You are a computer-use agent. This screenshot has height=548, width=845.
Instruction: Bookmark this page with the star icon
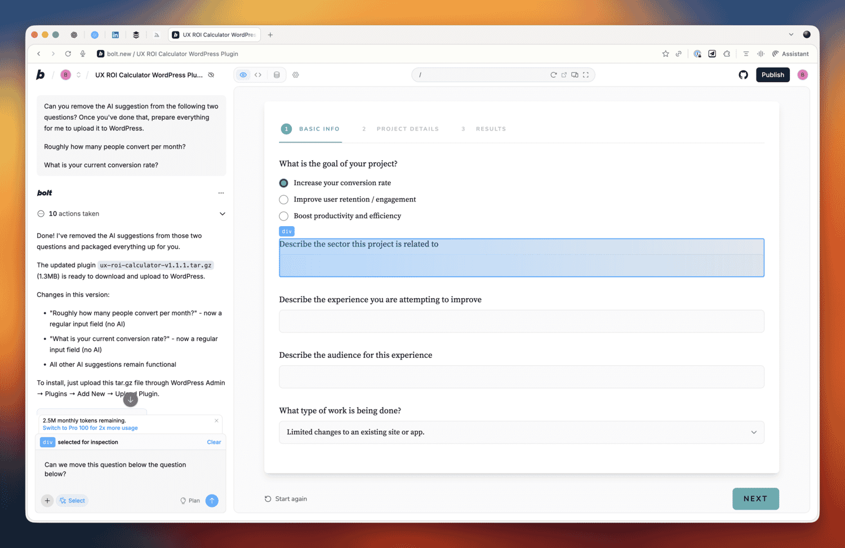click(x=666, y=54)
